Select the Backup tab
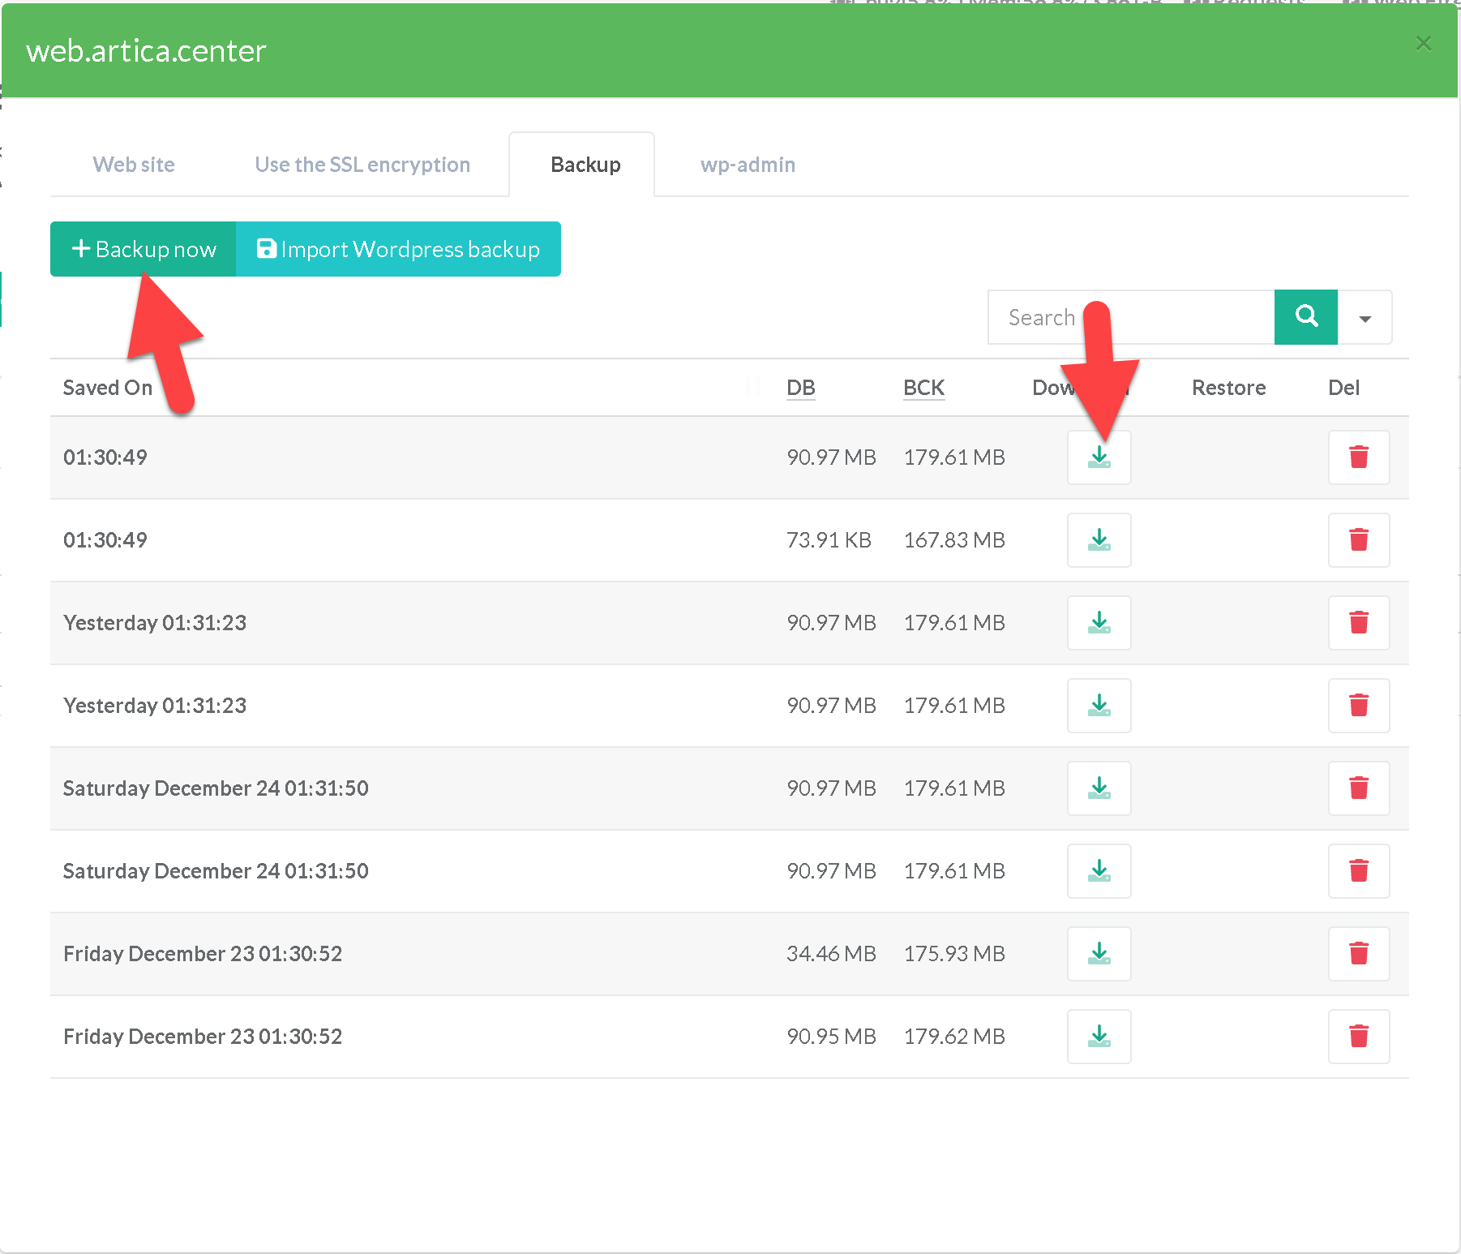Screen dimensions: 1461x1254 585,165
